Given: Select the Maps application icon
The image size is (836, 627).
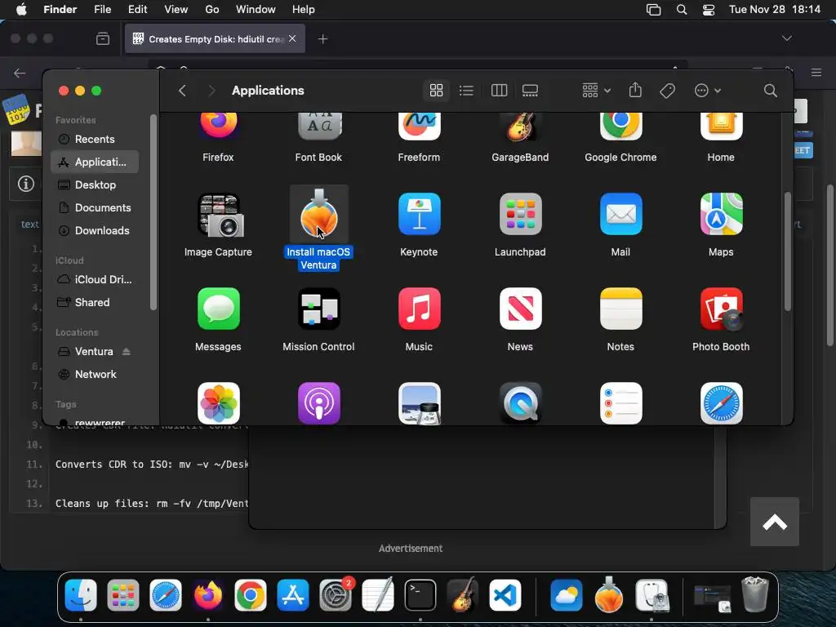Looking at the screenshot, I should tap(721, 214).
